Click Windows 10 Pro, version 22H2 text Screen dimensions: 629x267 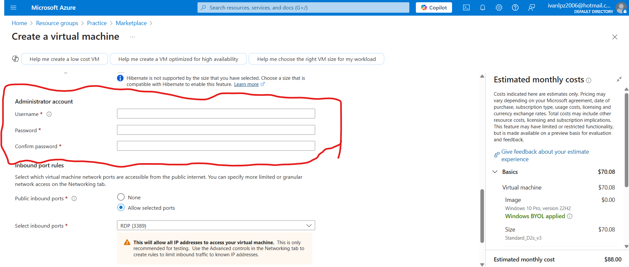coord(538,208)
